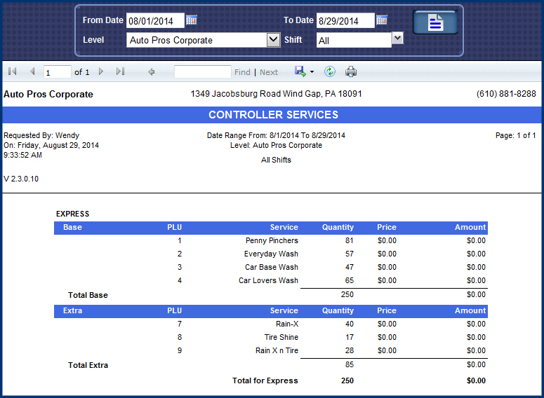
Task: Refresh the report
Action: pyautogui.click(x=329, y=71)
